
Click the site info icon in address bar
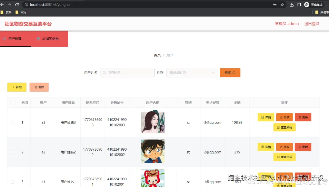[x=26, y=5]
